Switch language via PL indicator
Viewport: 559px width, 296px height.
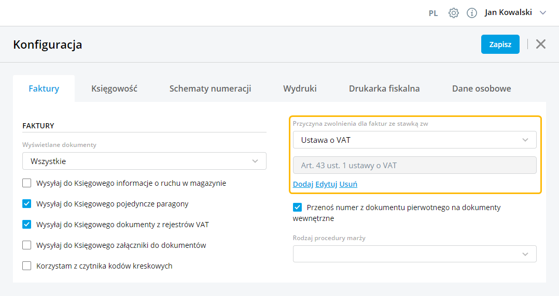(433, 13)
